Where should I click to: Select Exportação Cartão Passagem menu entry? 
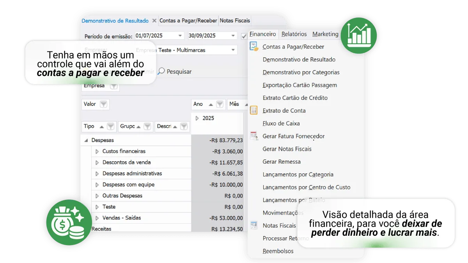[300, 85]
